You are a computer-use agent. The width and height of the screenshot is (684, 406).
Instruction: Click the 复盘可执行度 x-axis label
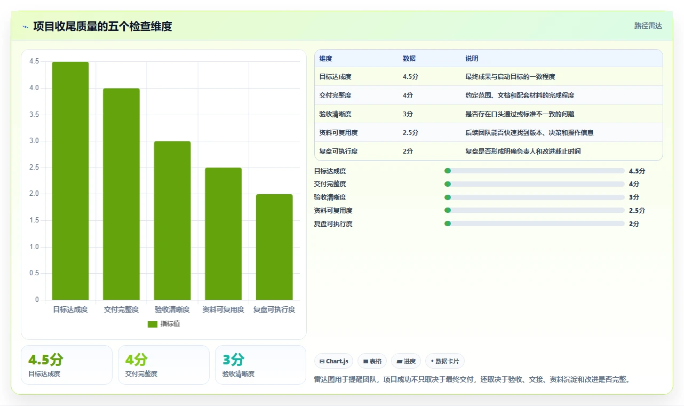click(x=274, y=309)
